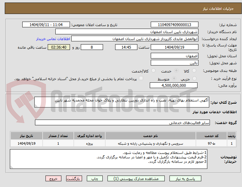
Task: Click the remaining days field 8
Action: pos(92,47)
